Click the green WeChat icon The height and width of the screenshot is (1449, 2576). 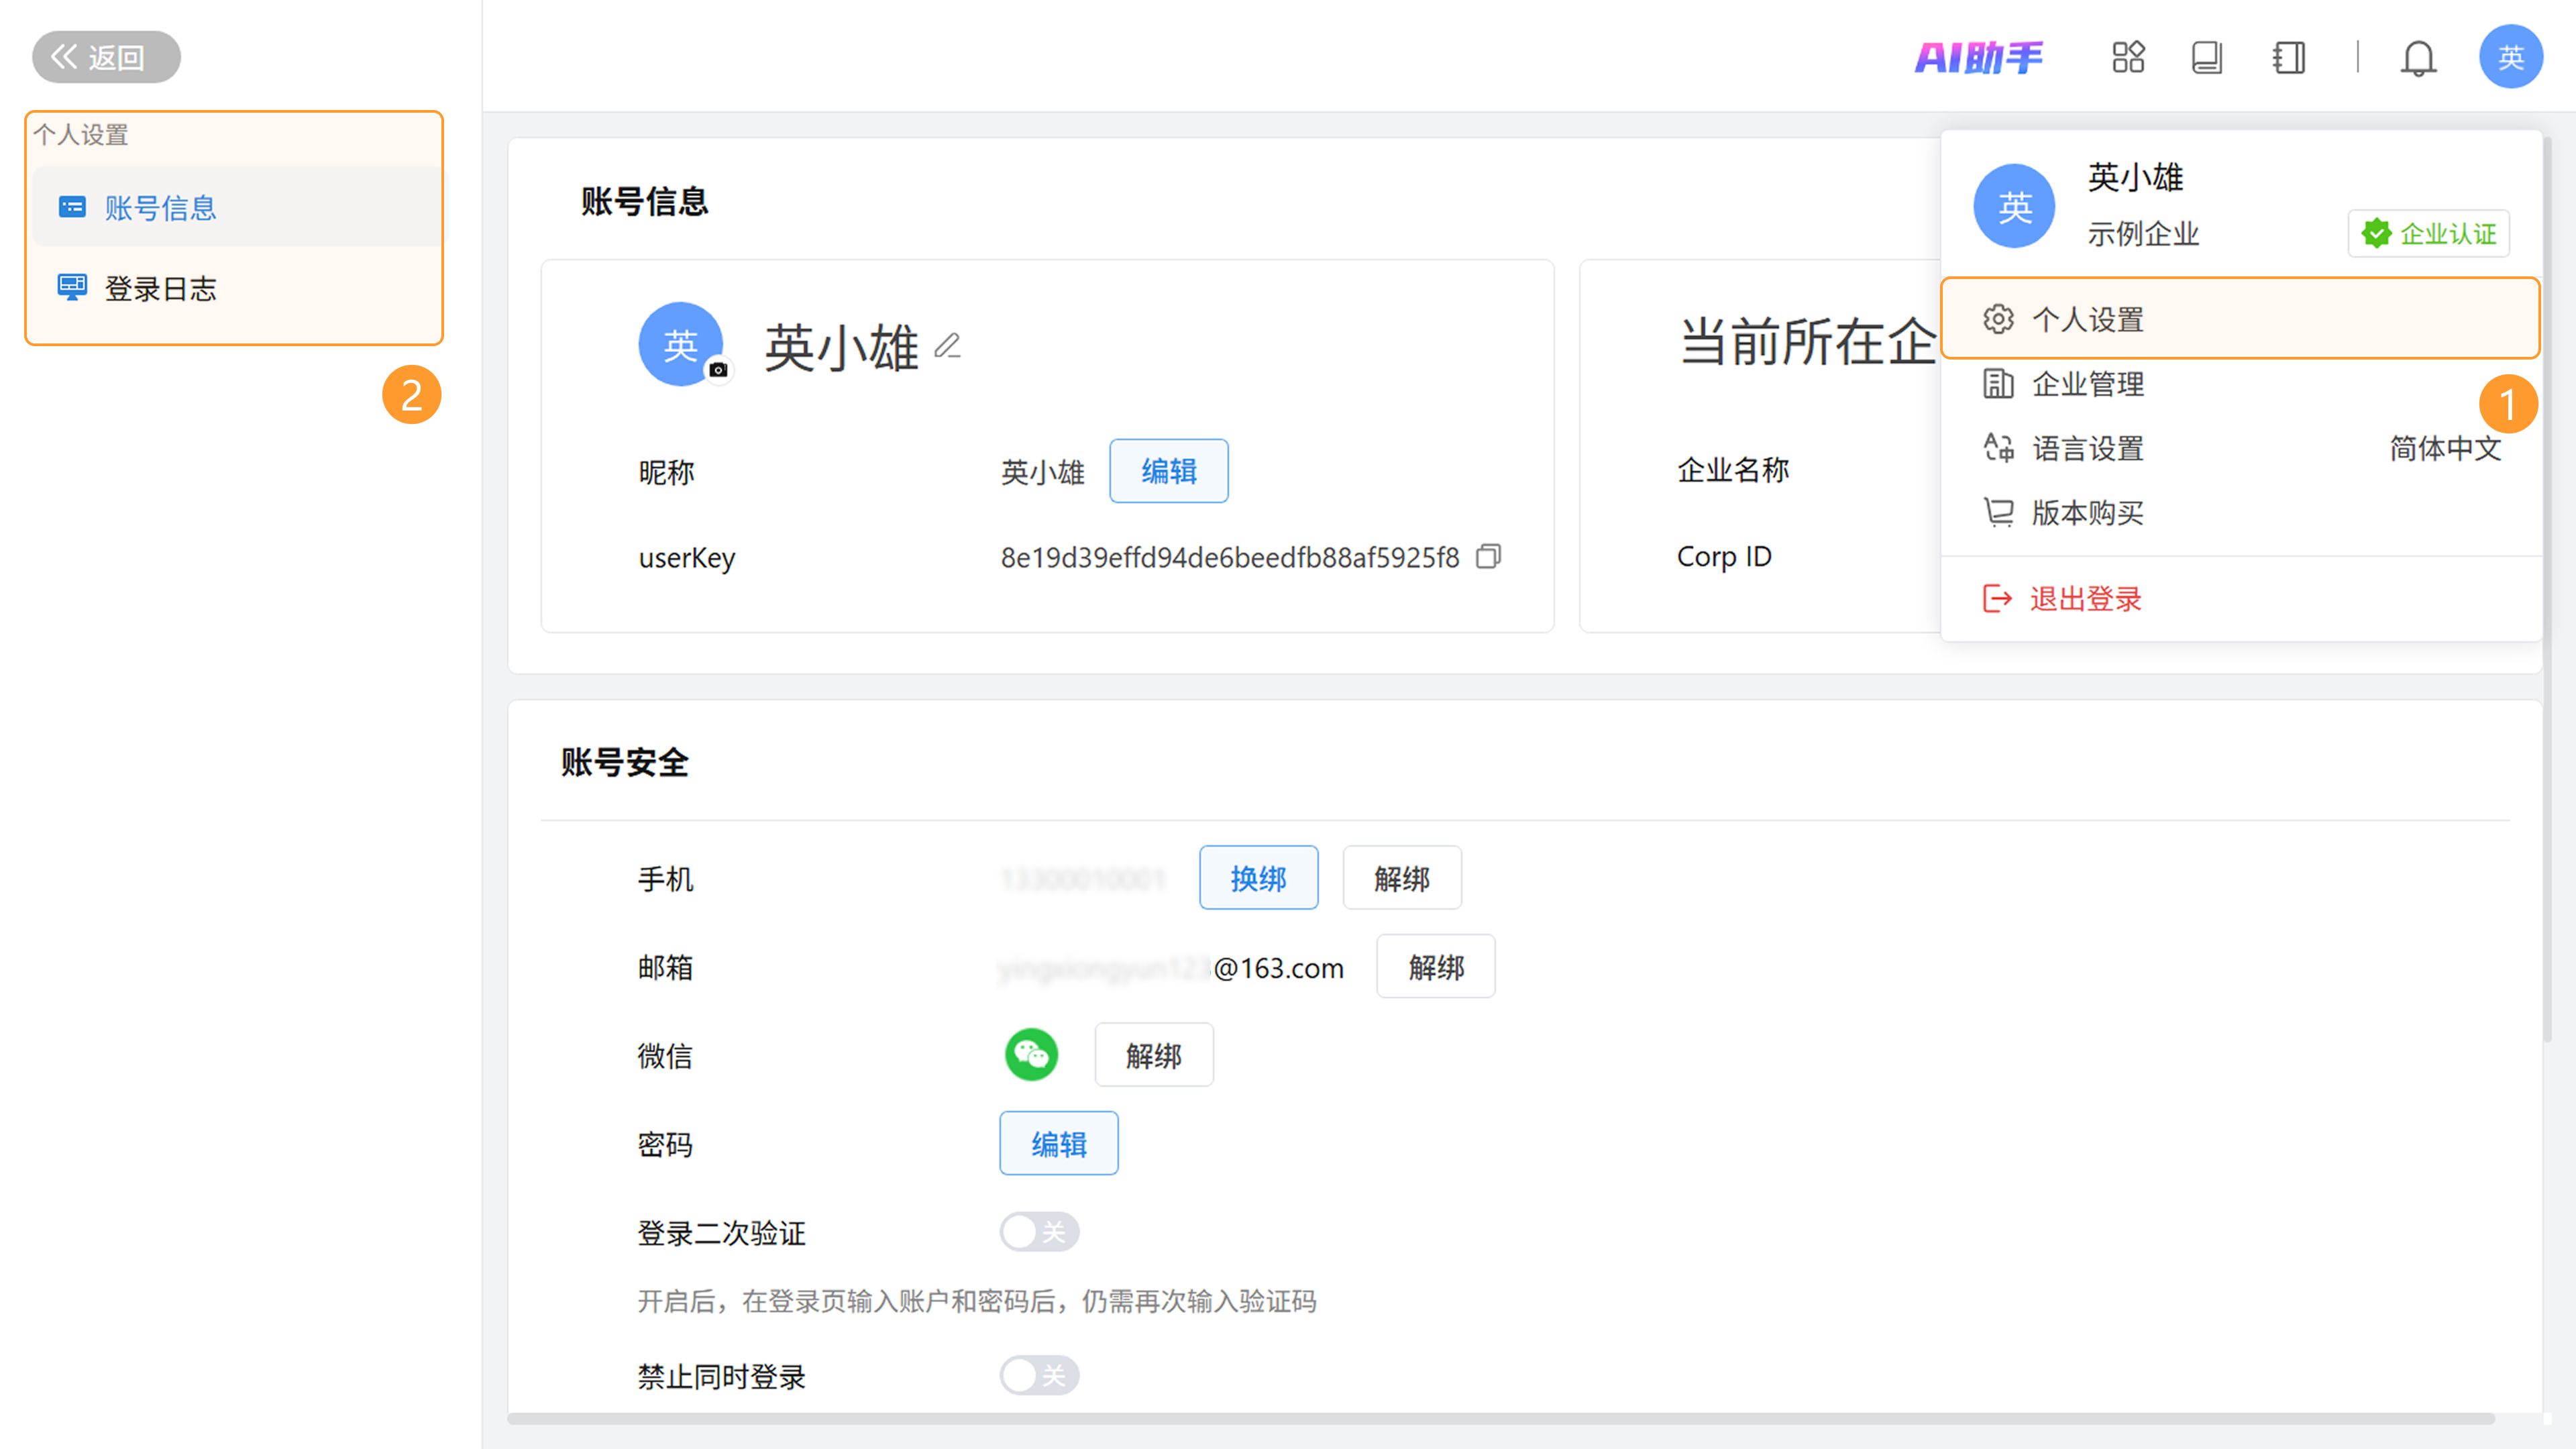(x=1031, y=1055)
